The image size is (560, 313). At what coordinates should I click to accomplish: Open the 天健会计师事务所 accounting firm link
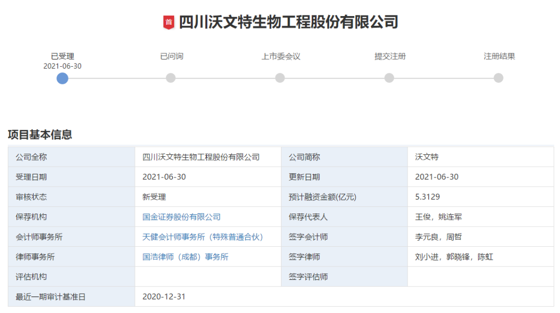click(x=203, y=237)
